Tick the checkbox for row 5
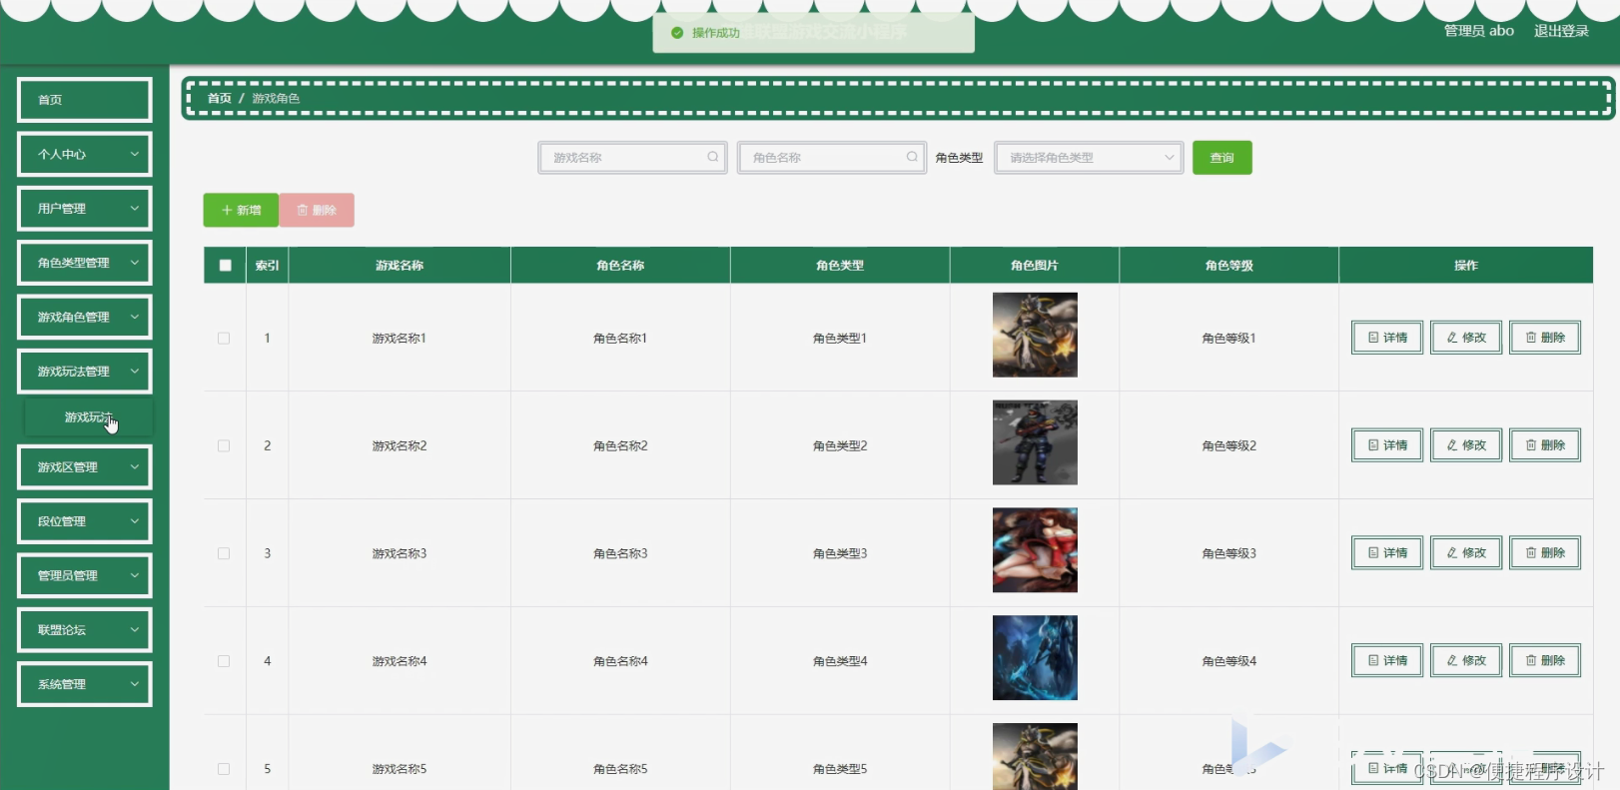Screen dimensions: 1620x790 click(x=224, y=769)
